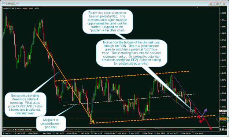The width and height of the screenshot is (229, 137).
Task: Click the GBPNZD,H4 chart window icon
Action: click(4, 3)
